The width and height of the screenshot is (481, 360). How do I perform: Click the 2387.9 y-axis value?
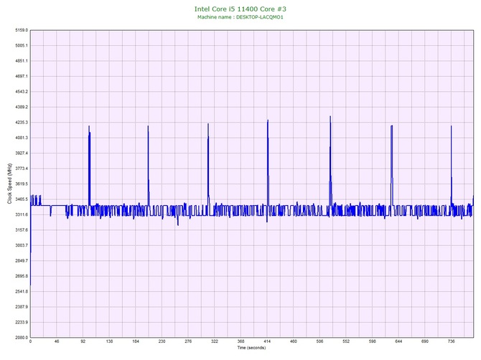coord(22,307)
